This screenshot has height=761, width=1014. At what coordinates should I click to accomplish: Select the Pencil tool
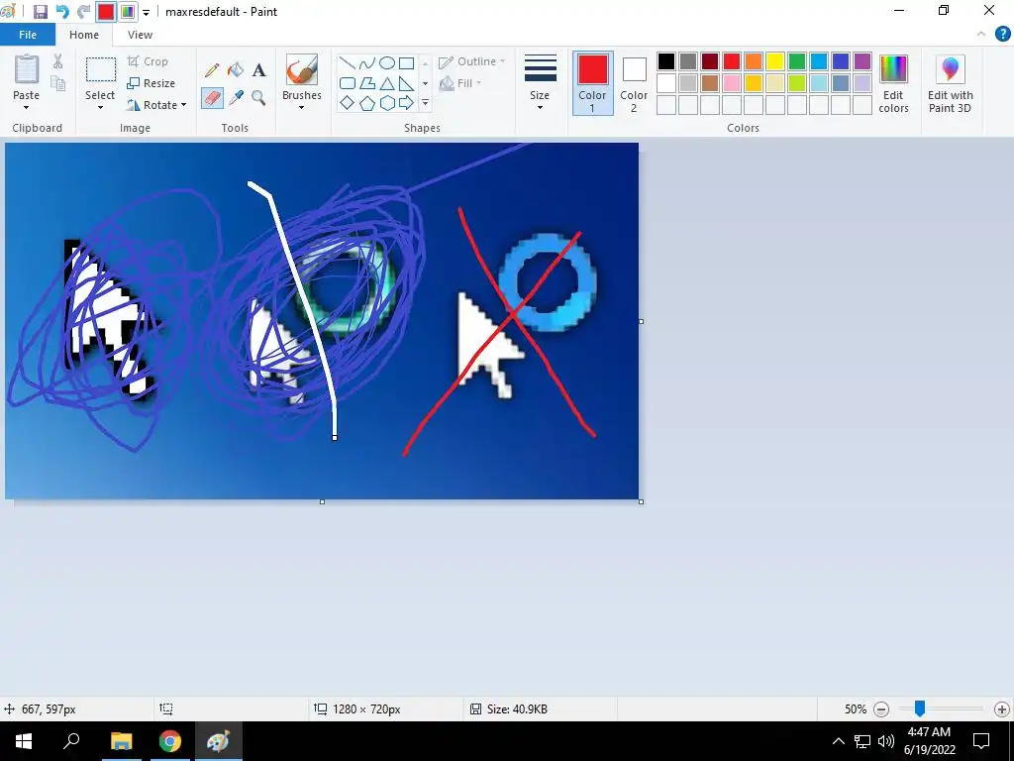212,70
